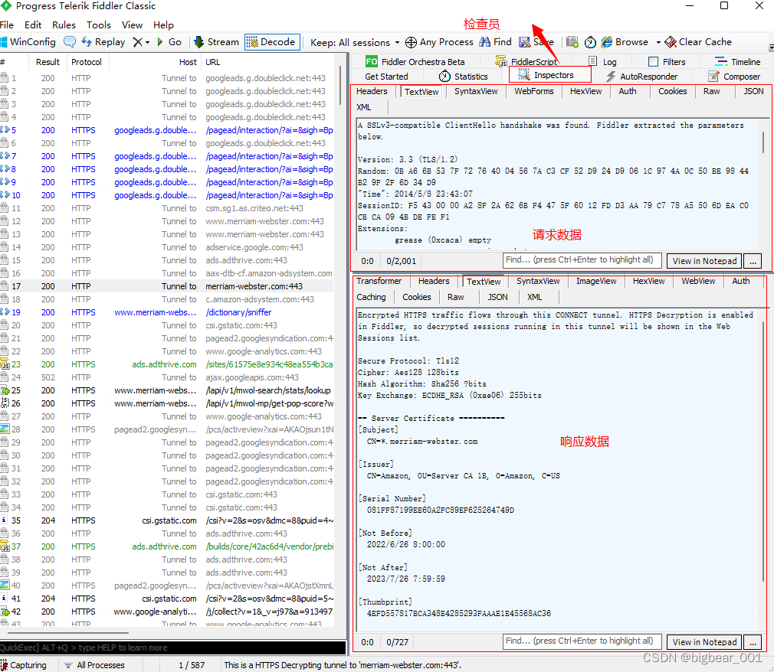Image resolution: width=774 pixels, height=672 pixels.
Task: Click the Go resume button
Action: [169, 42]
